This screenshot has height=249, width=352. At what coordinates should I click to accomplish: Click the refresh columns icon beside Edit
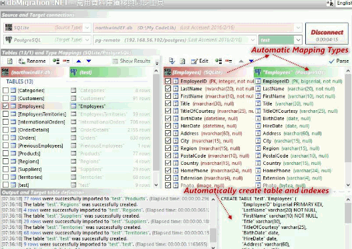[183, 61]
